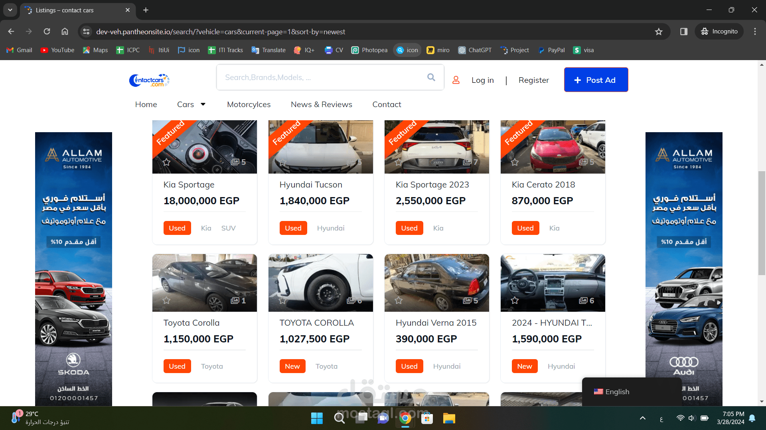Open the tab search dropdown arrow
This screenshot has height=430, width=766.
coord(10,10)
